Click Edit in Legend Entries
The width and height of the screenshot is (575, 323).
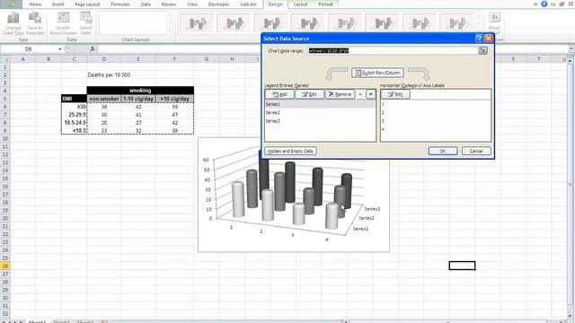[x=309, y=94]
